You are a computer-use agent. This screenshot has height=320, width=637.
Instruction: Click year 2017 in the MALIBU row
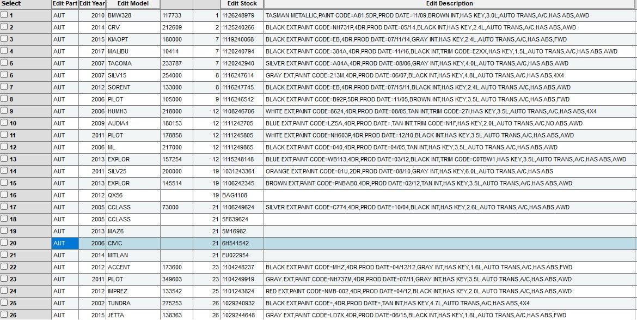92,51
